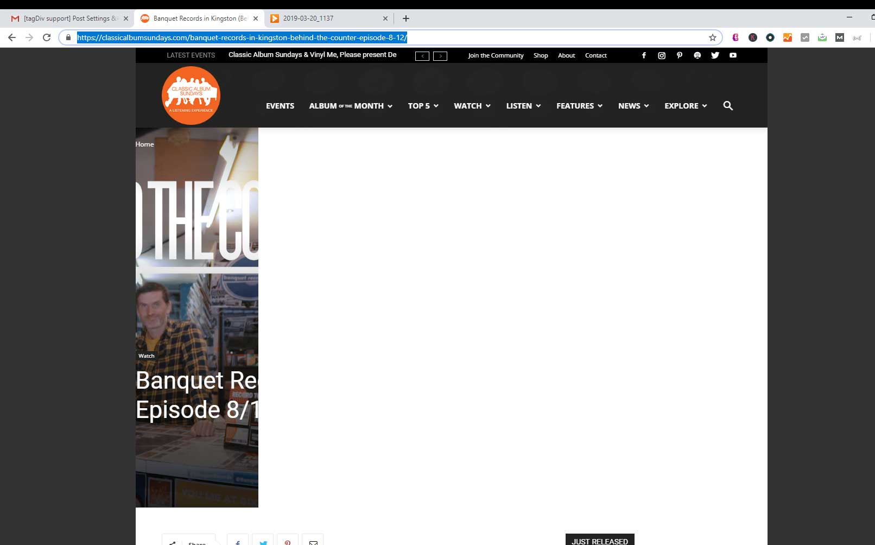The image size is (875, 545).
Task: Expand the News dropdown menu
Action: (x=633, y=106)
